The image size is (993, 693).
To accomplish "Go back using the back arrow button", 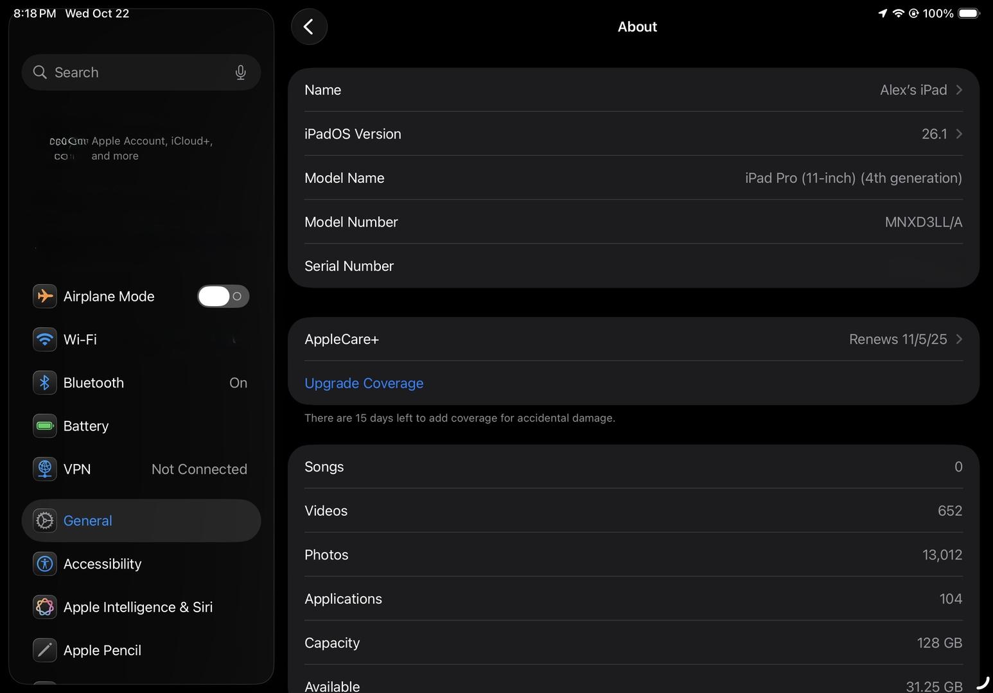I will pyautogui.click(x=309, y=27).
